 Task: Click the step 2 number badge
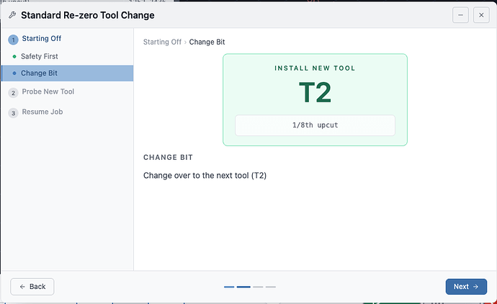pos(13,93)
